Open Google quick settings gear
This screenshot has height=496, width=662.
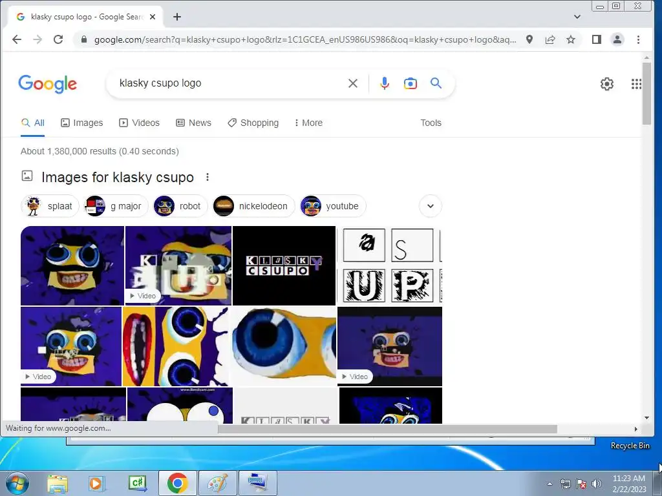(x=607, y=84)
